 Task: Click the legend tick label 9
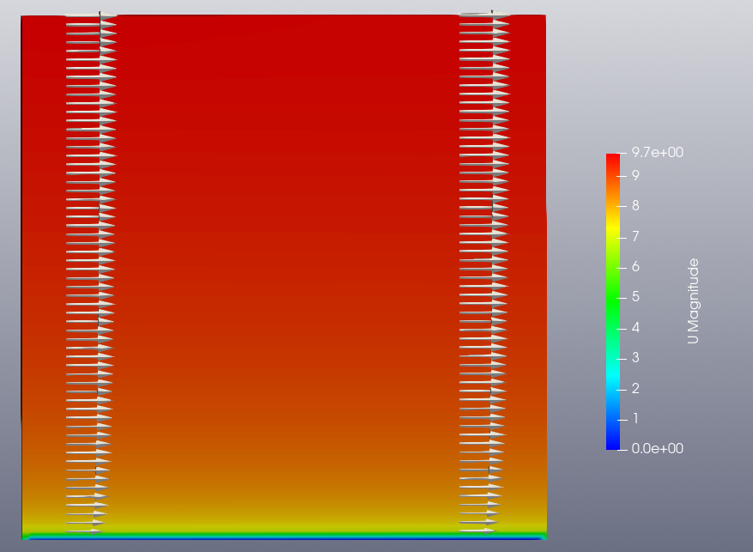coord(635,176)
